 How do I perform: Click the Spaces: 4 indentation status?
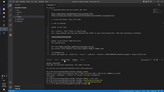[x=138, y=91]
